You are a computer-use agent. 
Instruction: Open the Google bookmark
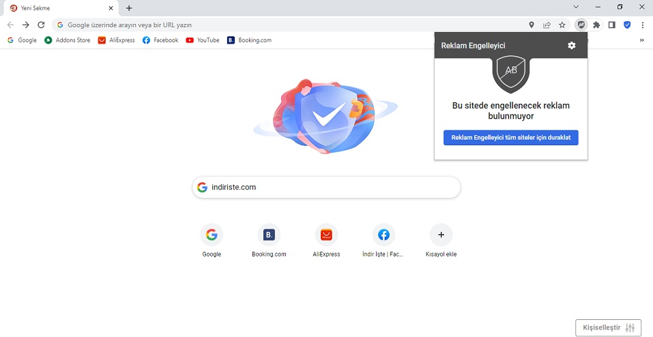(22, 40)
